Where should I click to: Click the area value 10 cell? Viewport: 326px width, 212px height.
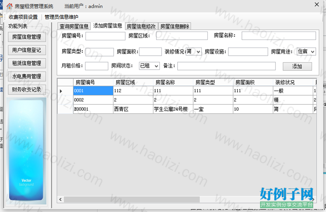(x=253, y=109)
